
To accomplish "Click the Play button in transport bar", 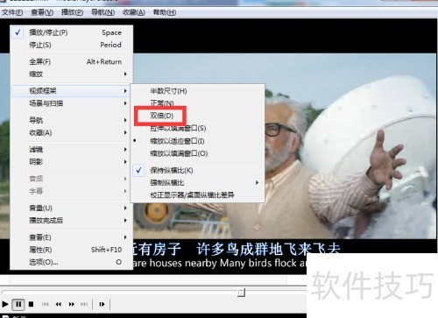I will pyautogui.click(x=5, y=304).
